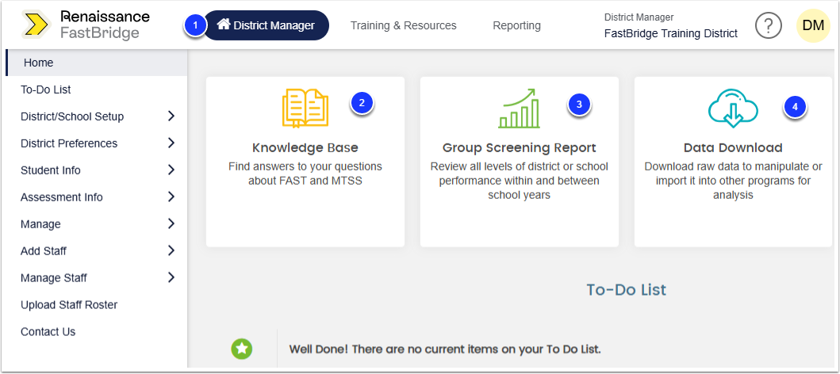Expand the Manage chevron
The height and width of the screenshot is (374, 840).
point(171,223)
